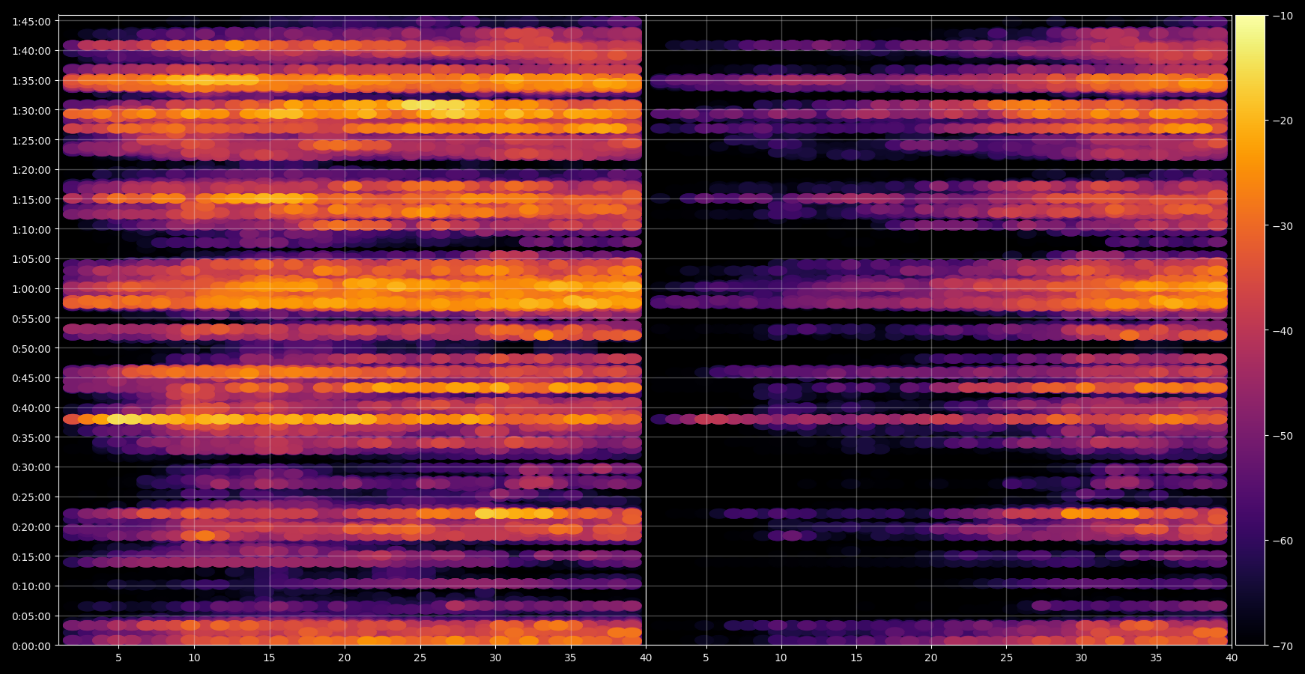Pick the −60 colorbar scale value
This screenshot has width=1305, height=674.
[x=1282, y=540]
